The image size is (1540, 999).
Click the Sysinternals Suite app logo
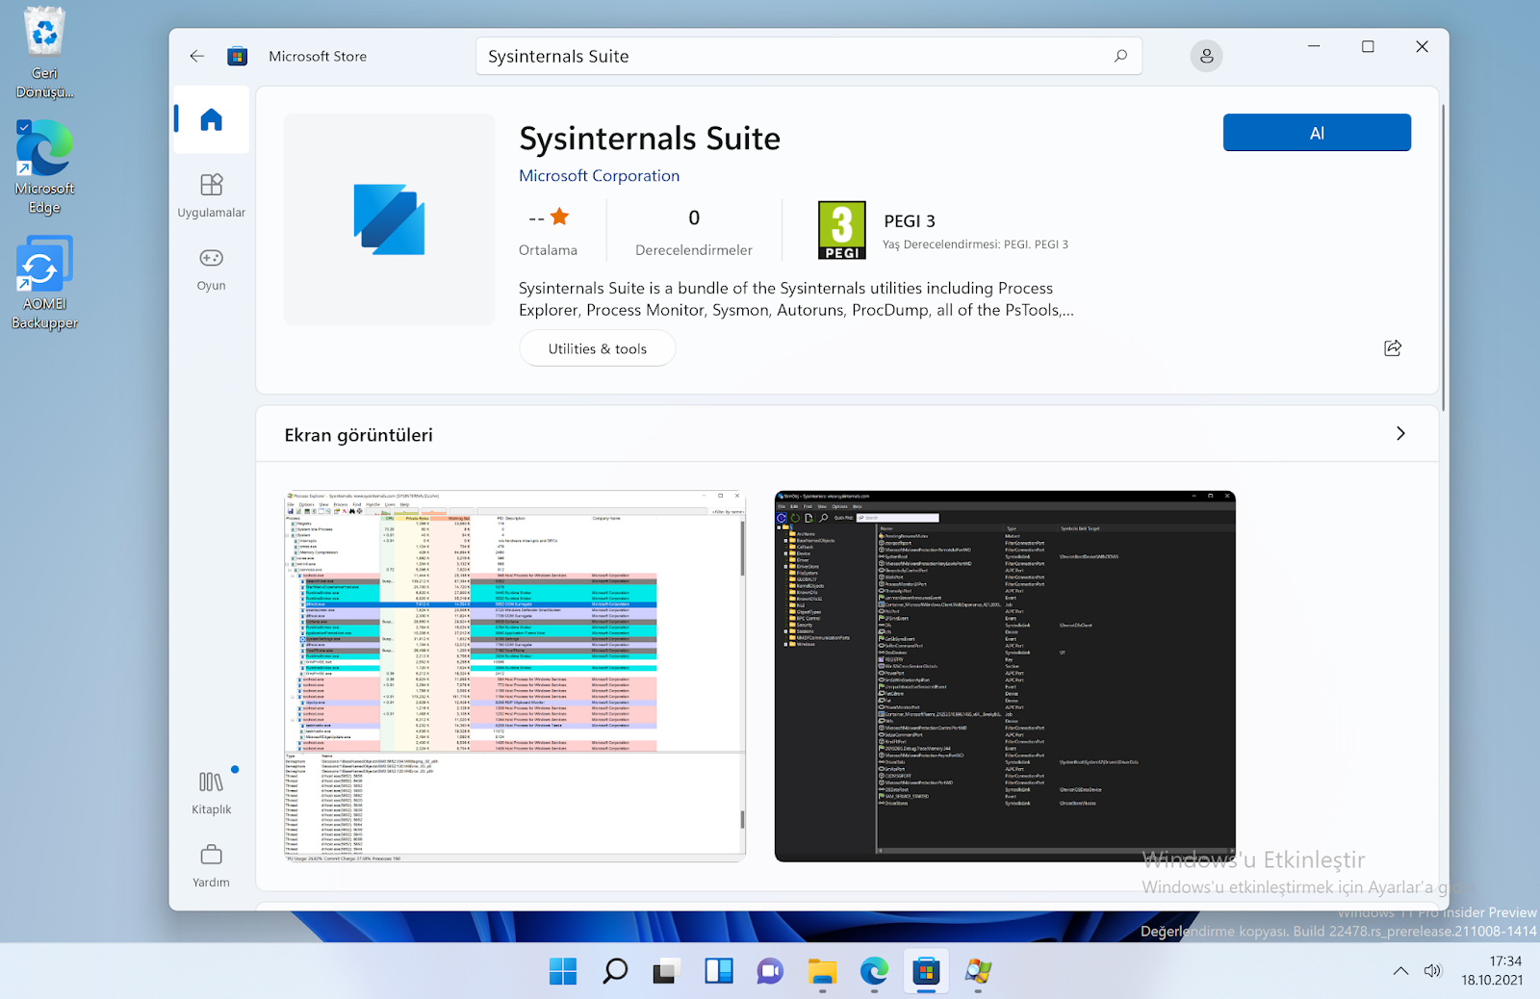pos(389,219)
